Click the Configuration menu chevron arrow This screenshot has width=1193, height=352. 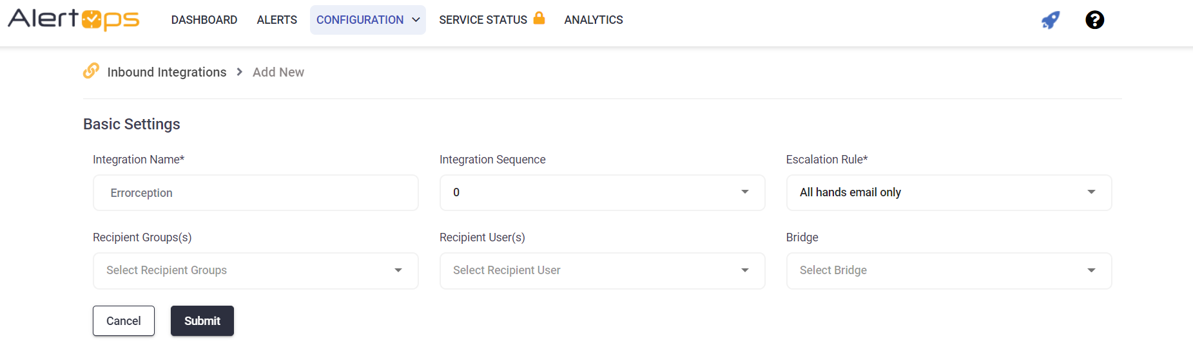click(x=416, y=20)
